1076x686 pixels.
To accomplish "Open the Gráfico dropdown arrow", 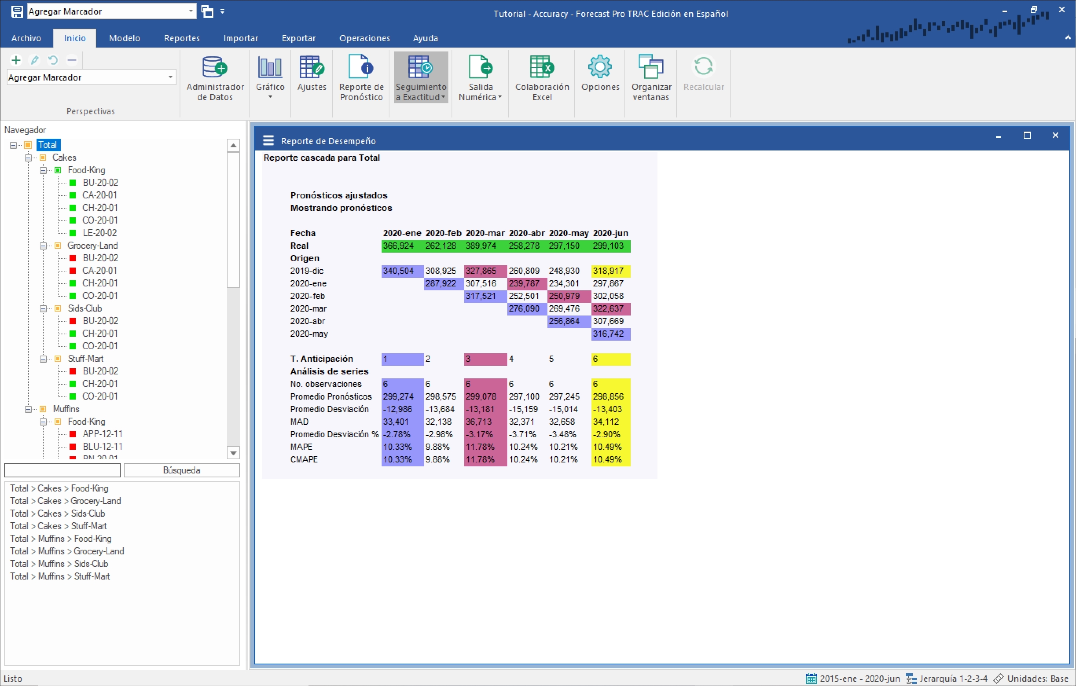I will [x=270, y=97].
